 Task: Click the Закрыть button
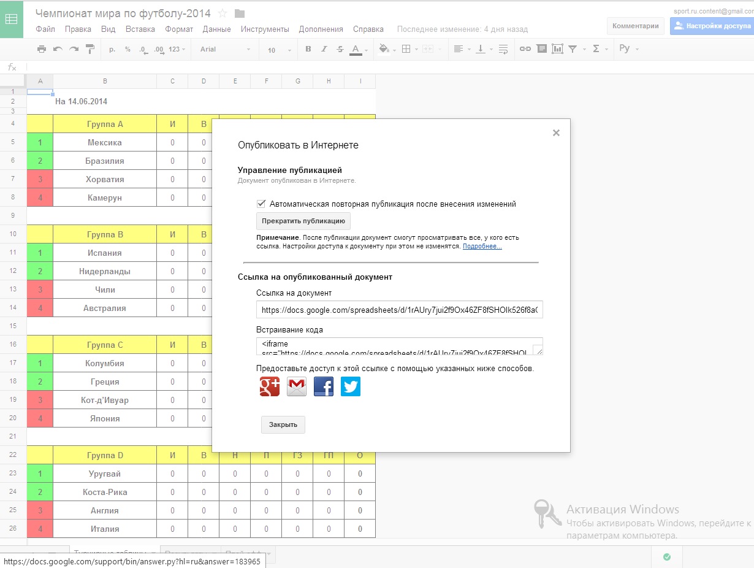pos(283,424)
